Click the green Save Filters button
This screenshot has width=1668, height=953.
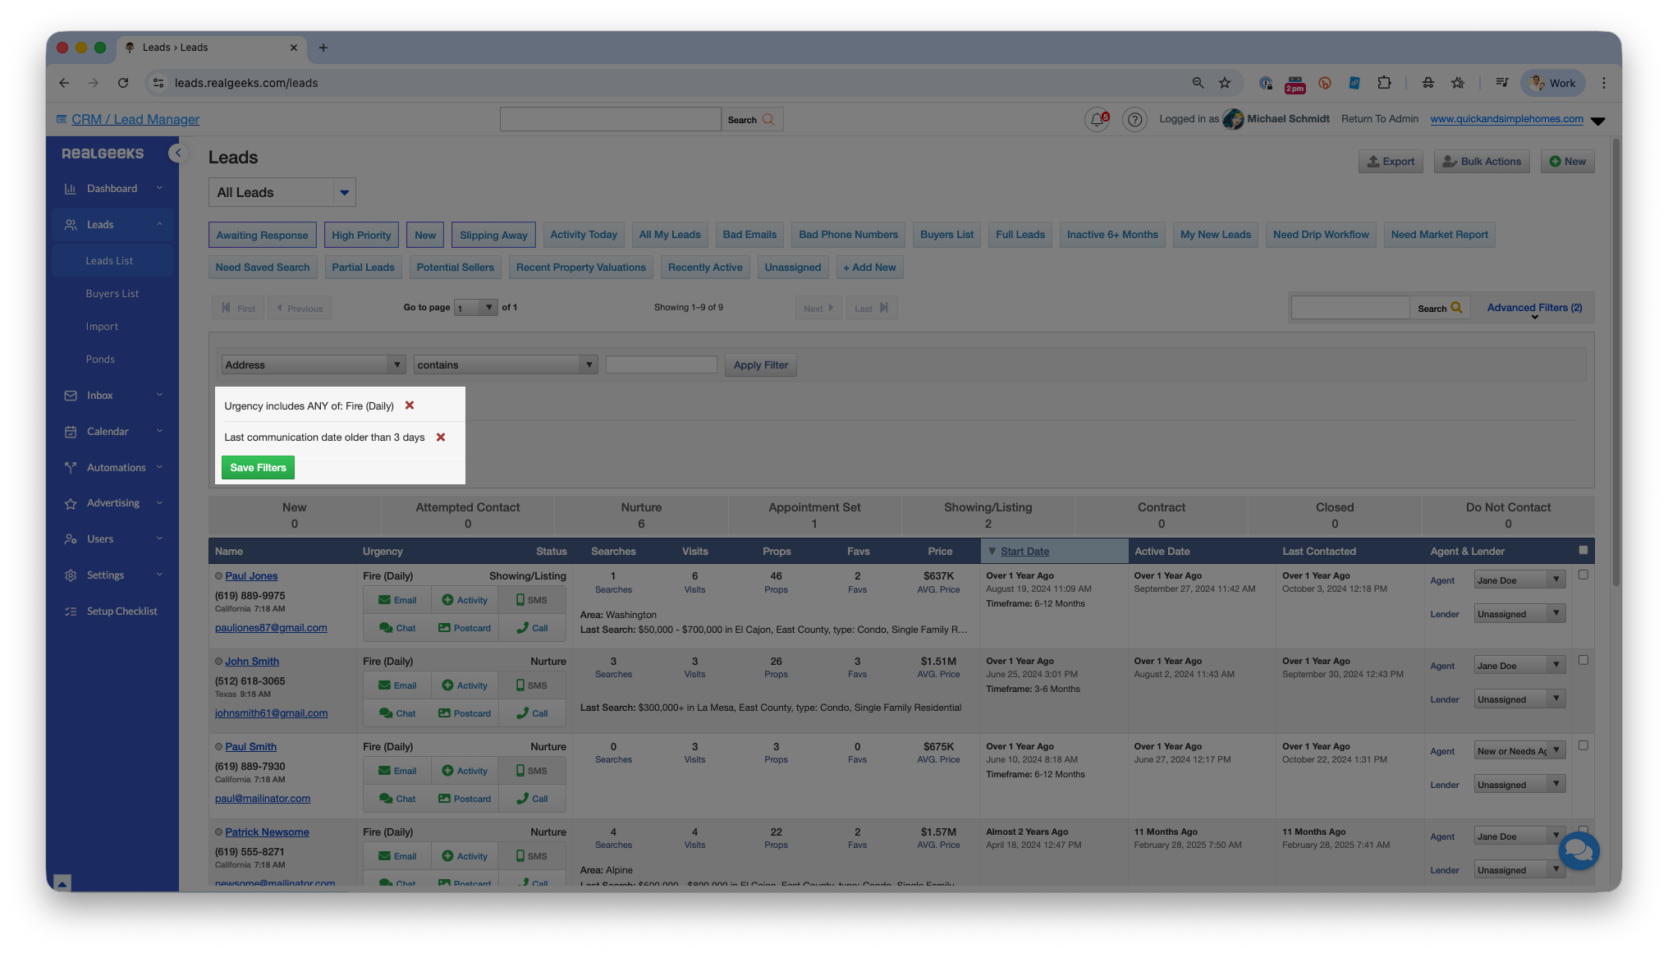[258, 467]
